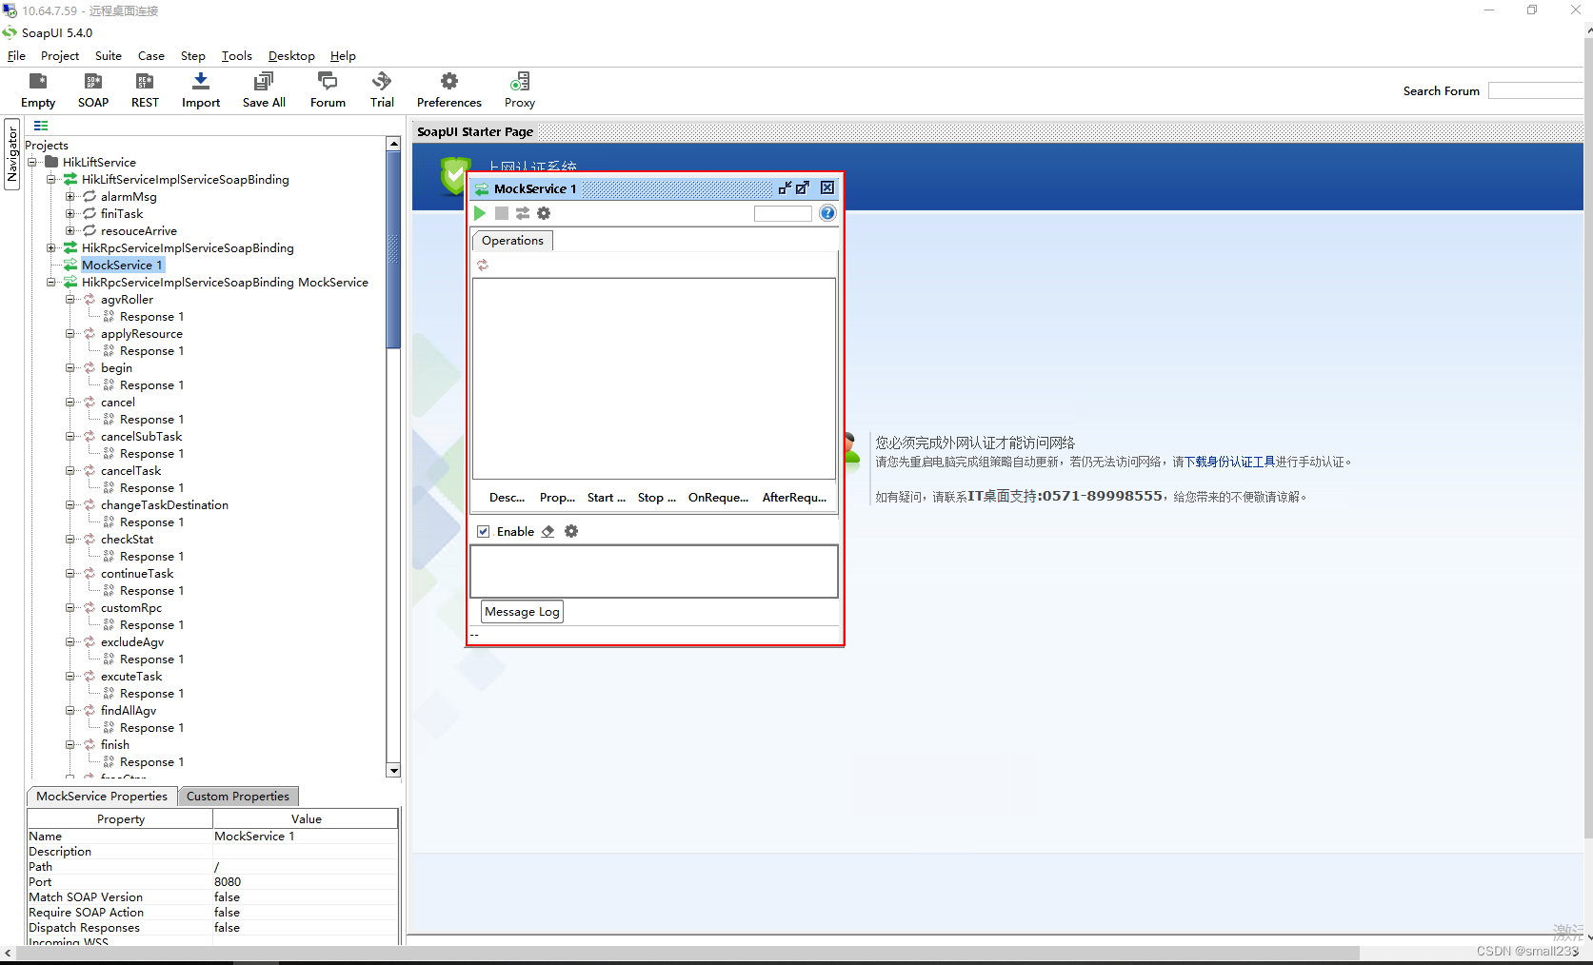Collapse the agvRoller mock operation
This screenshot has width=1593, height=965.
click(x=70, y=299)
